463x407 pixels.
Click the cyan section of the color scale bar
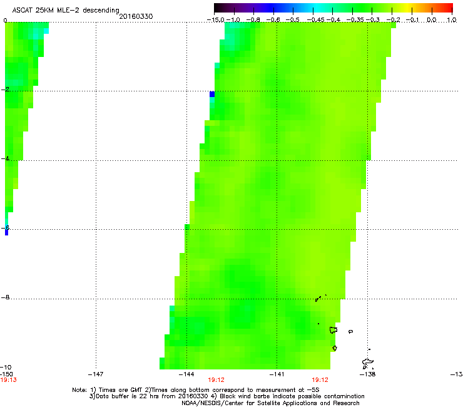click(x=317, y=8)
